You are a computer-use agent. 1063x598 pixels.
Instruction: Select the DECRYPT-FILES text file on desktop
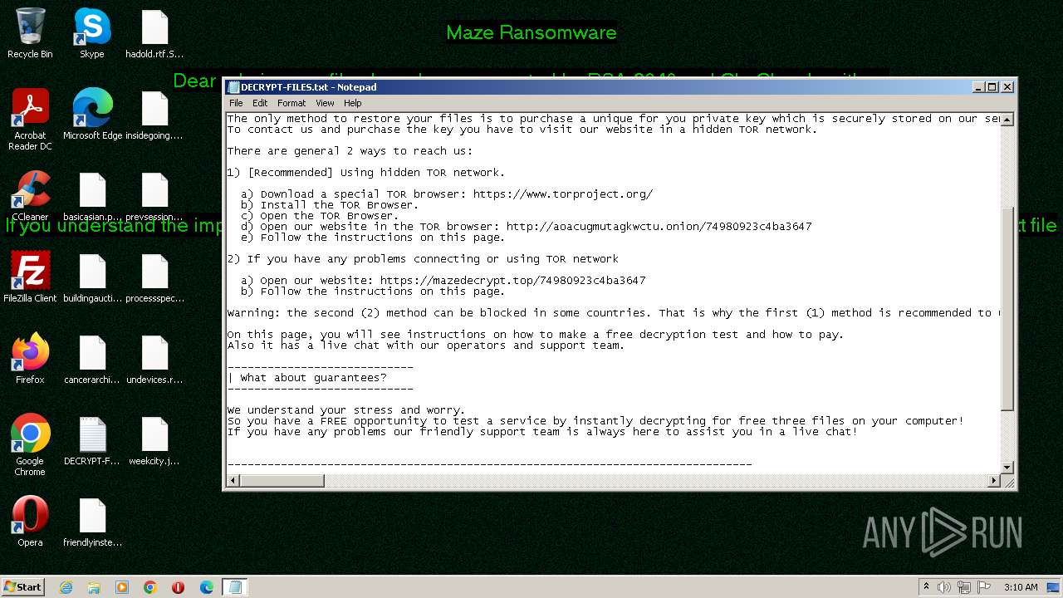tap(92, 440)
